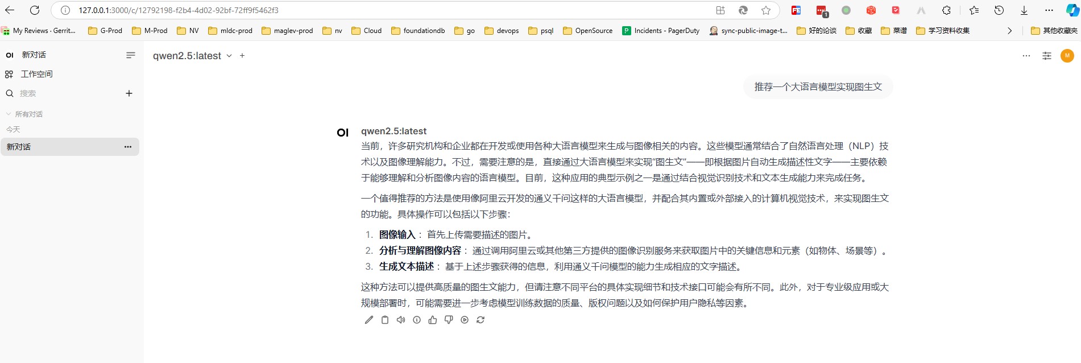Bookmark page with browser star icon
The height and width of the screenshot is (363, 1081).
[766, 10]
